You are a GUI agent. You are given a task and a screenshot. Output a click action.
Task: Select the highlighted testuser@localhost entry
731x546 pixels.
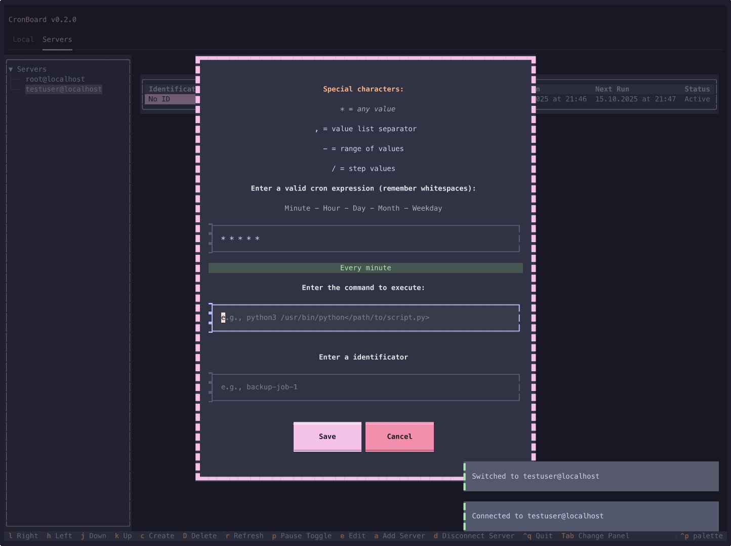[x=64, y=89]
